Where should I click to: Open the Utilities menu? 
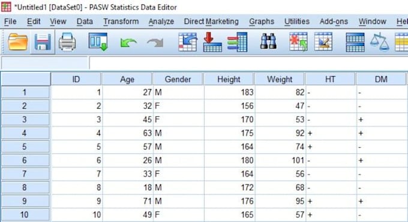(297, 22)
